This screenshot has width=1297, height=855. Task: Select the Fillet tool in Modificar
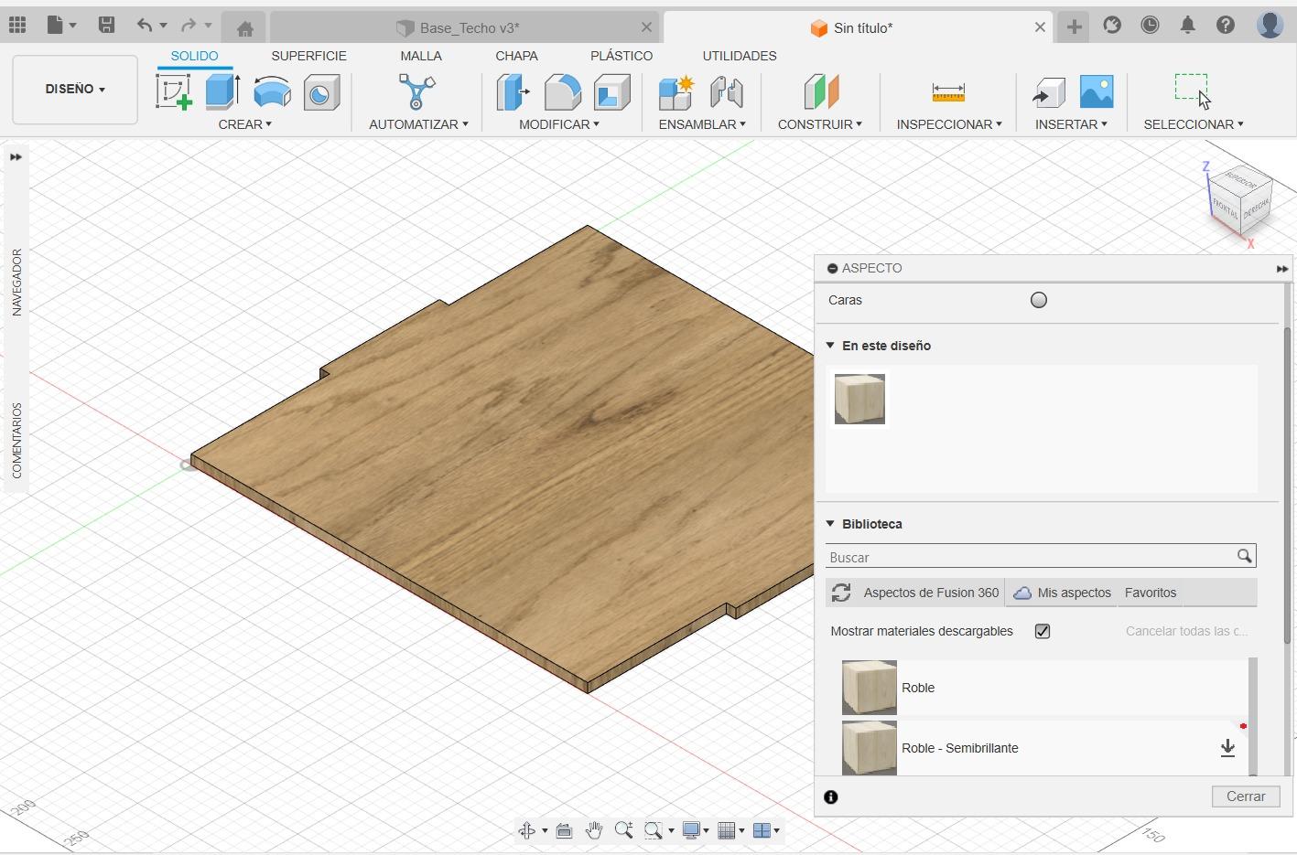[562, 92]
